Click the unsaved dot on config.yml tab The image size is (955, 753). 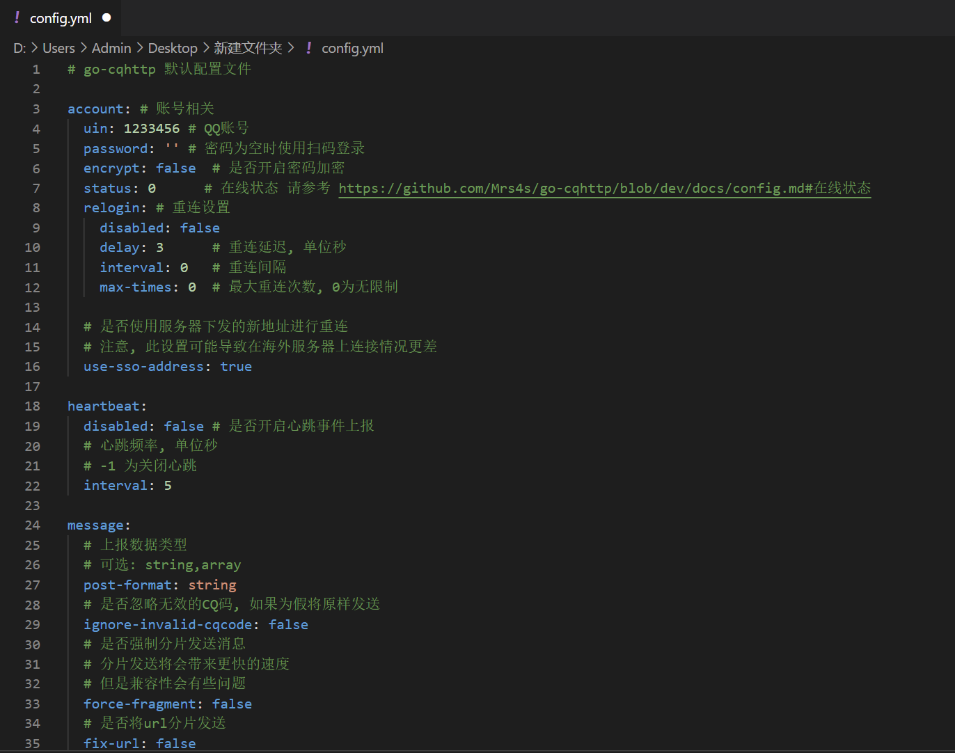(106, 17)
